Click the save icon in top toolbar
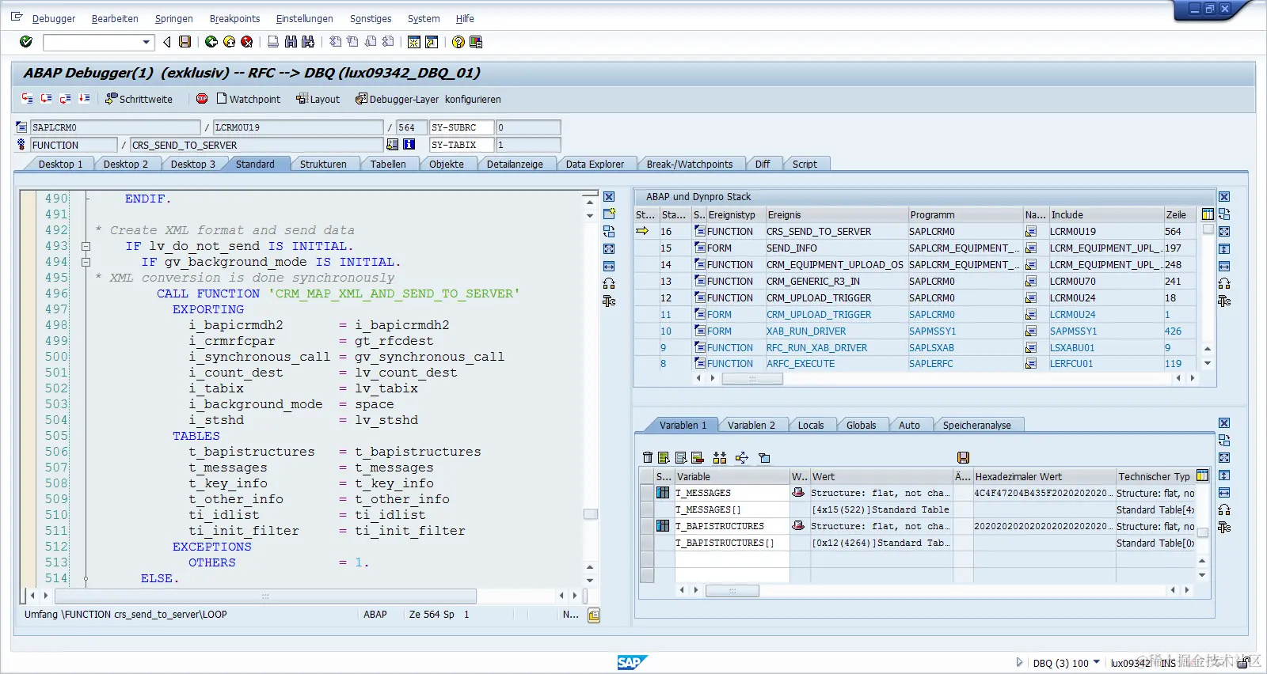 tap(185, 42)
